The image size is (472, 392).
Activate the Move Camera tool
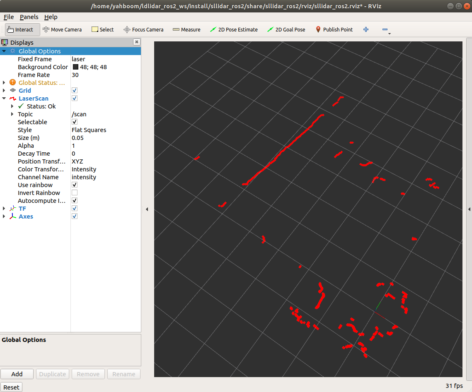[62, 29]
